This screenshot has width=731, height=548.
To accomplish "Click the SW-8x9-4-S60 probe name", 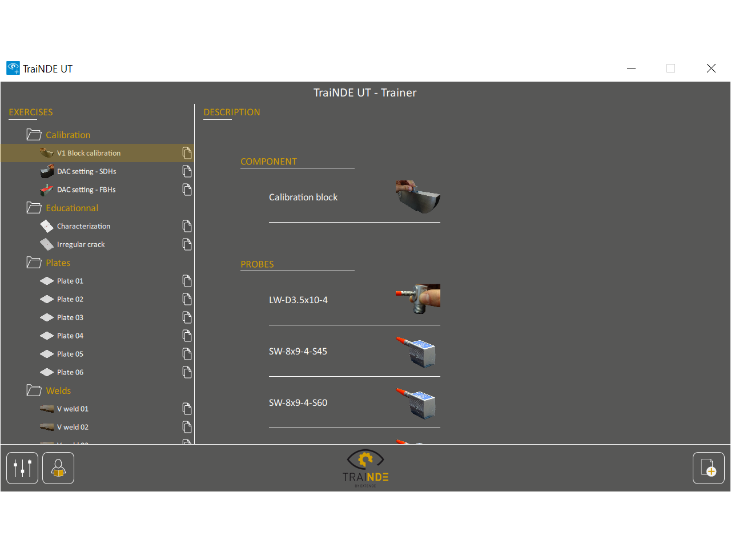I will tap(298, 402).
